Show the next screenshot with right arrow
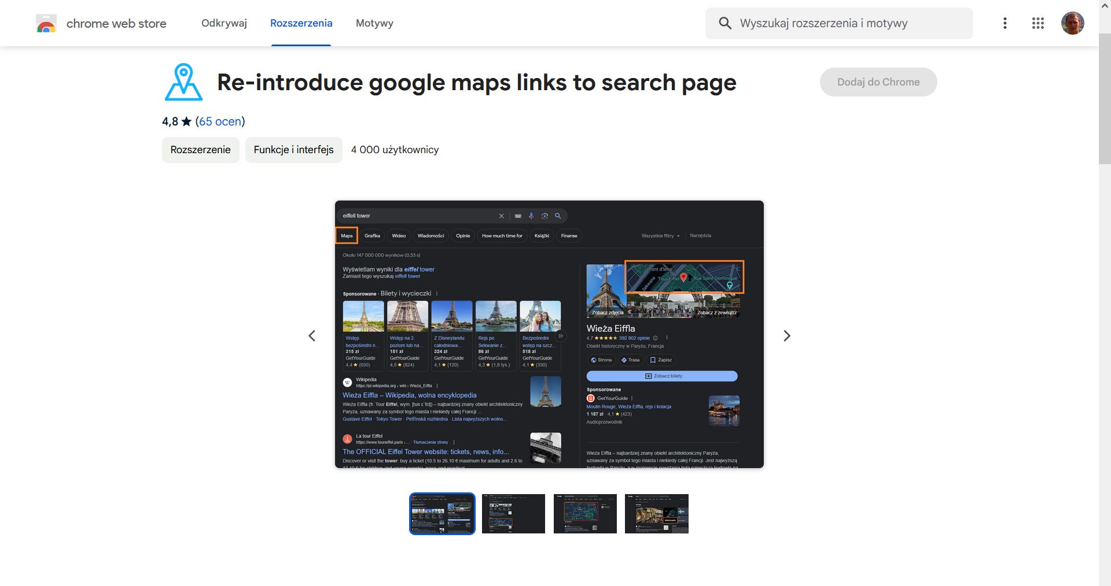This screenshot has height=586, width=1111. 787,336
